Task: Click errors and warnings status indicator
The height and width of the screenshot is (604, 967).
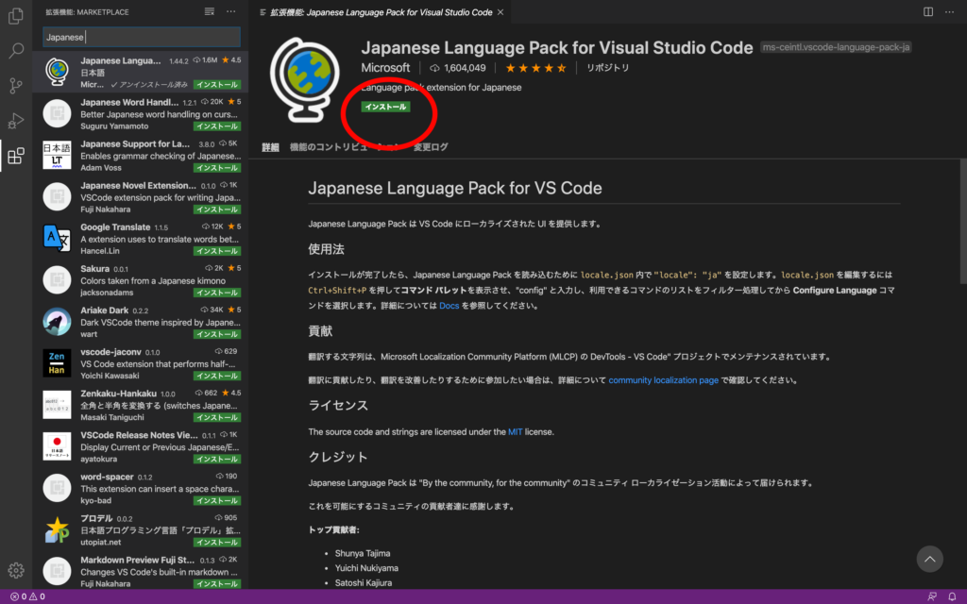Action: click(x=27, y=596)
